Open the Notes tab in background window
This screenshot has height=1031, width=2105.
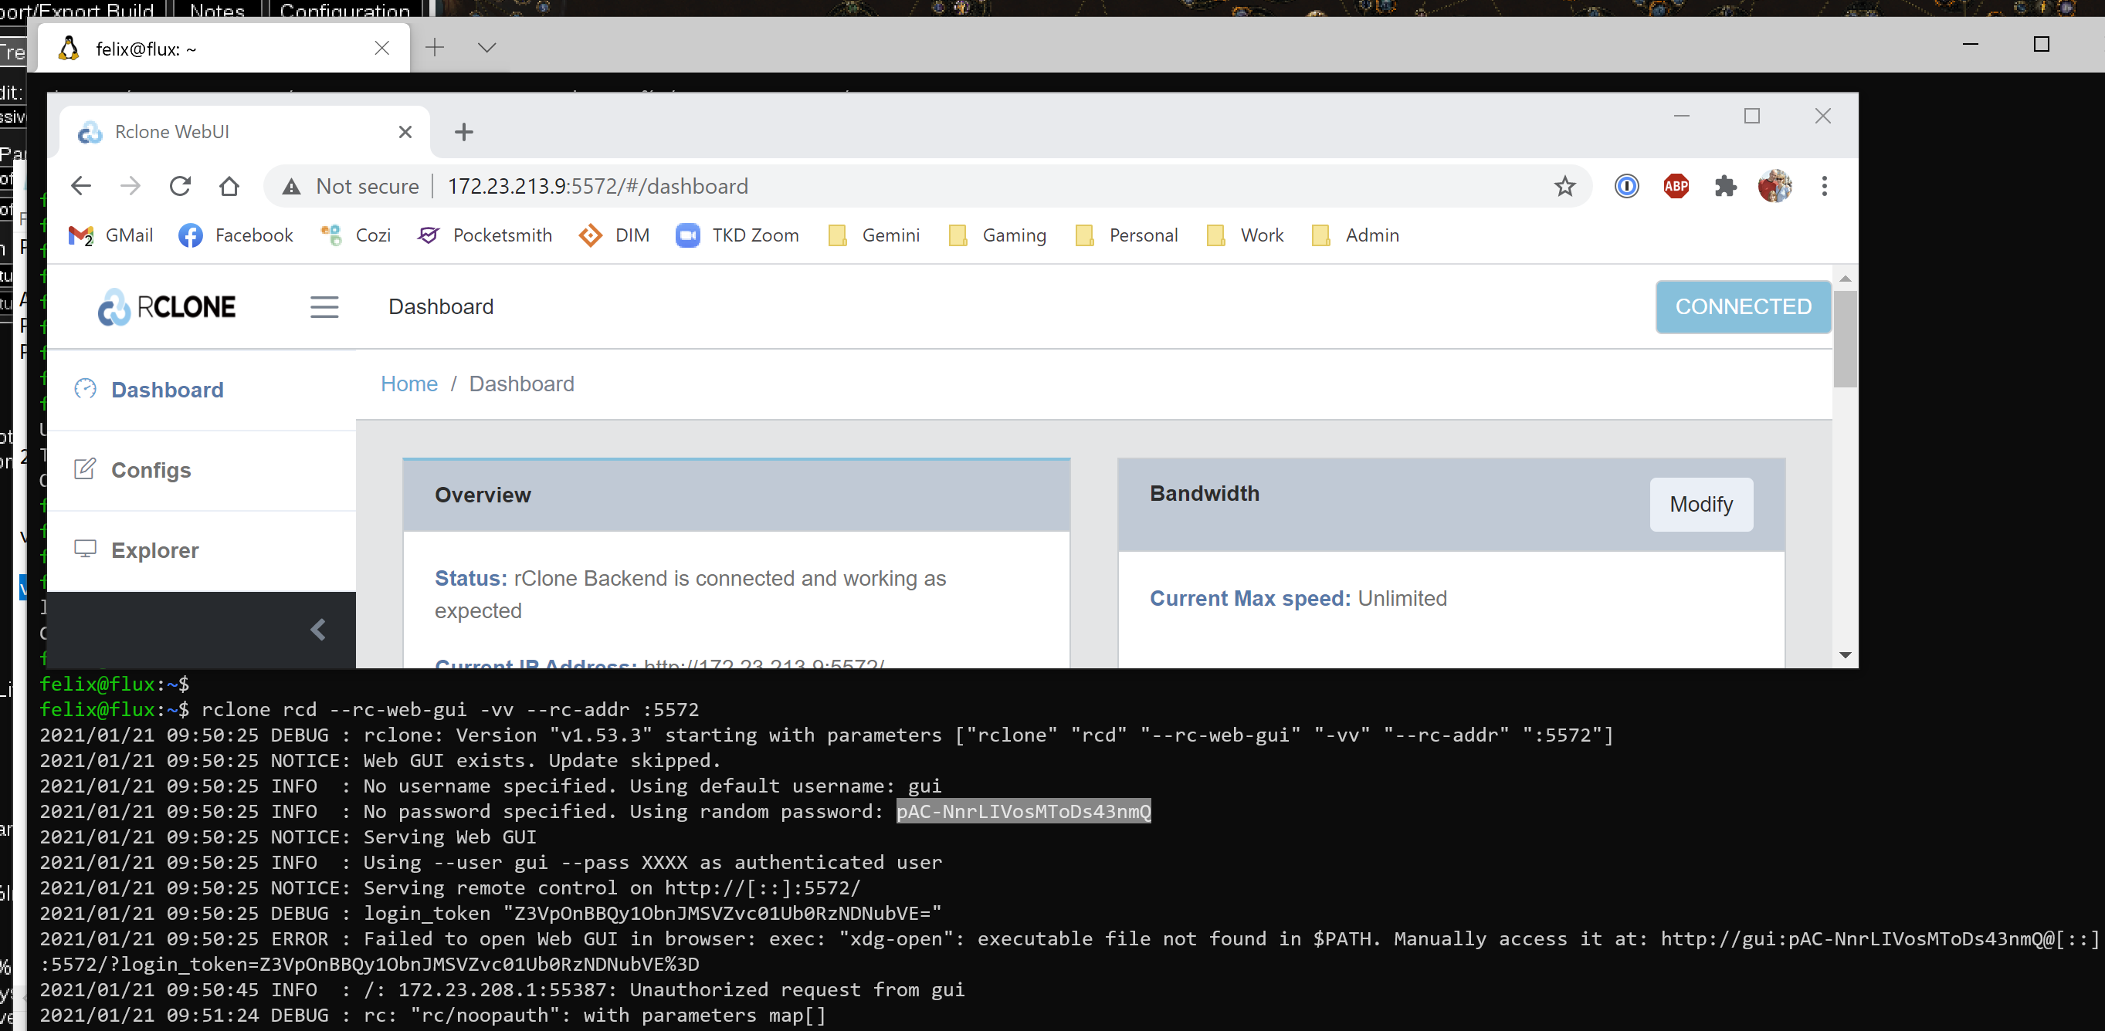coord(217,9)
